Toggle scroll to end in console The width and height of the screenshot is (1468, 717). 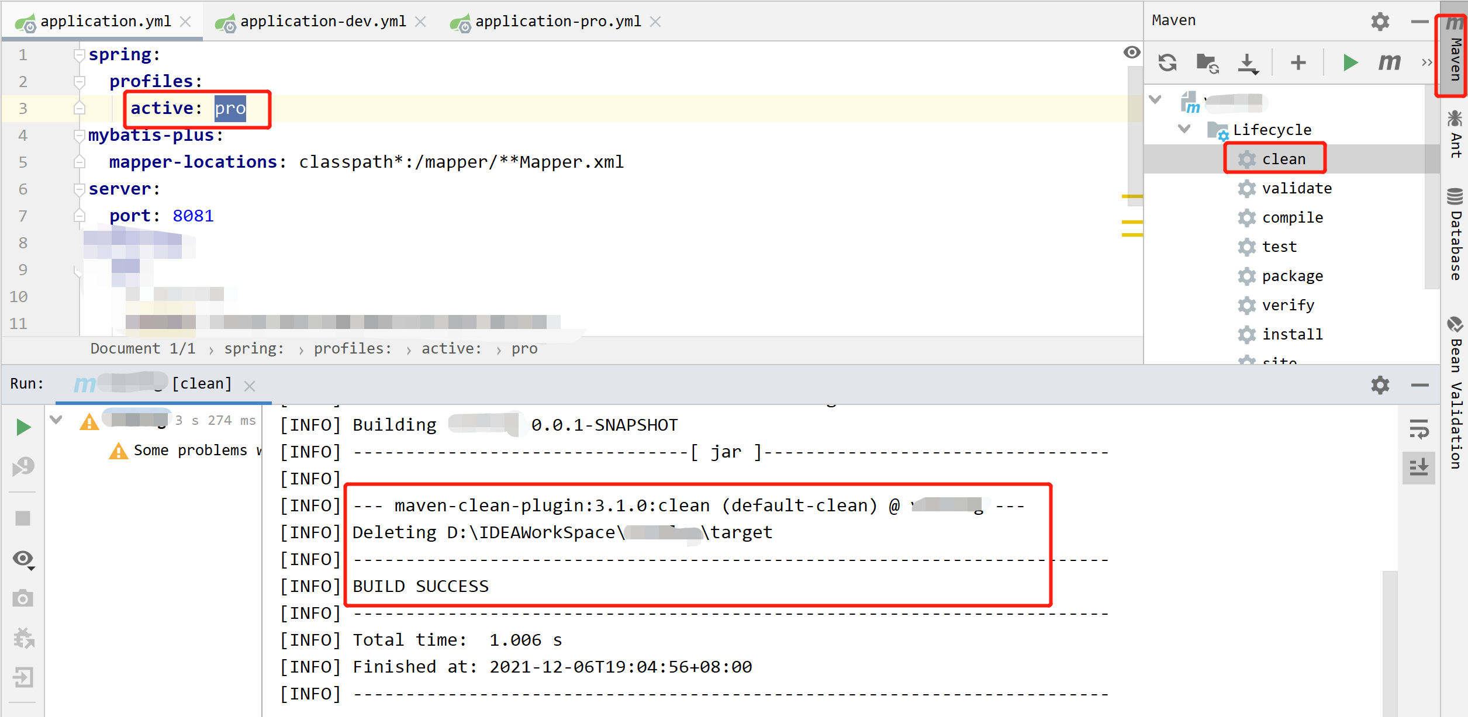(x=1419, y=467)
